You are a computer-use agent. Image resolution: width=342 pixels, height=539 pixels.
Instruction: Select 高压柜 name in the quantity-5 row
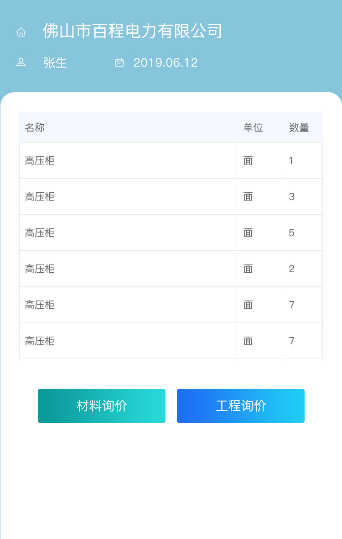point(40,233)
